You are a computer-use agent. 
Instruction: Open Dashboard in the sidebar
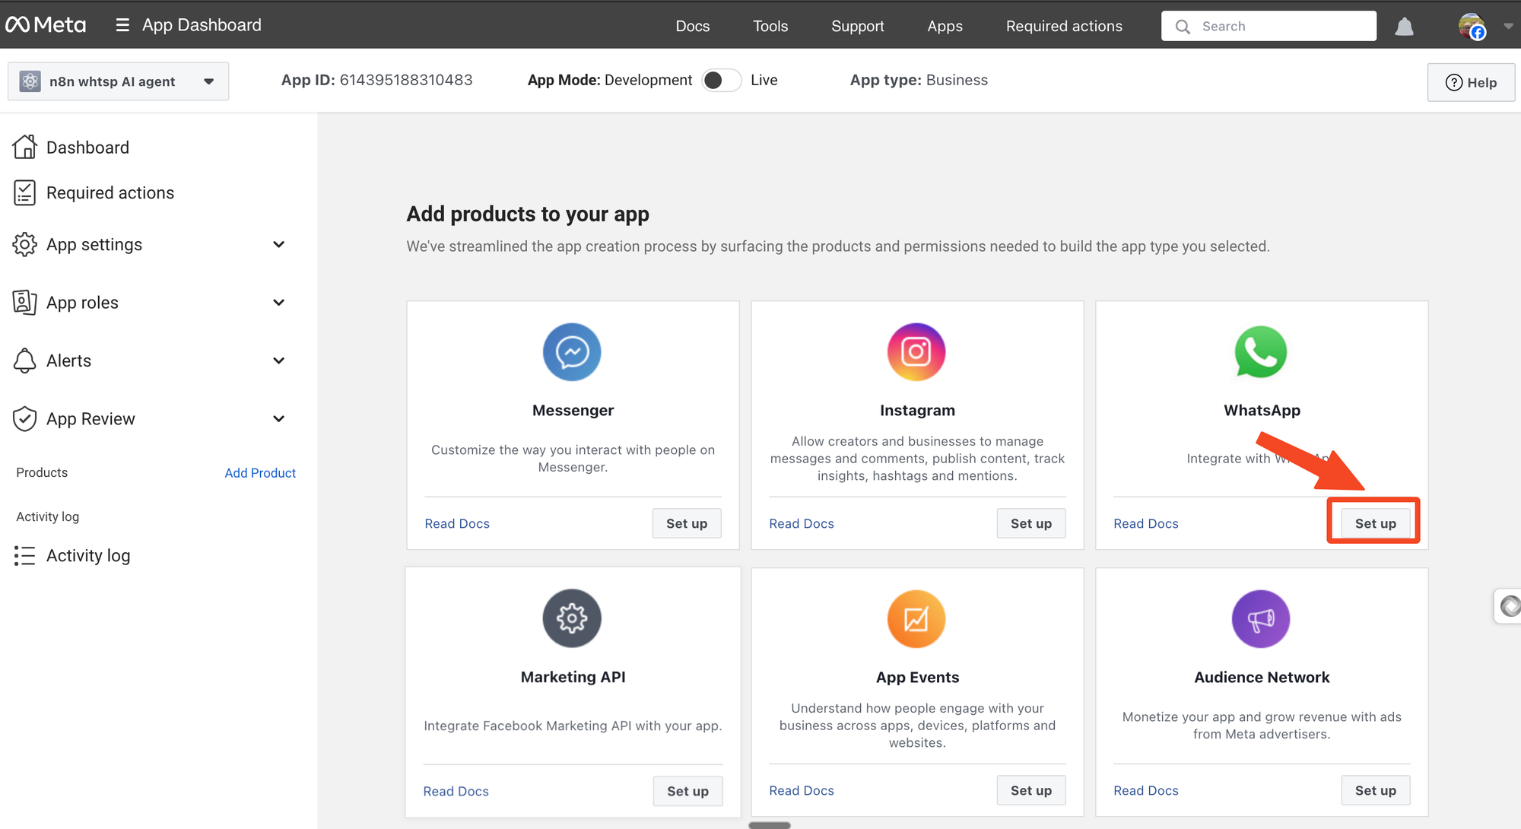coord(87,148)
